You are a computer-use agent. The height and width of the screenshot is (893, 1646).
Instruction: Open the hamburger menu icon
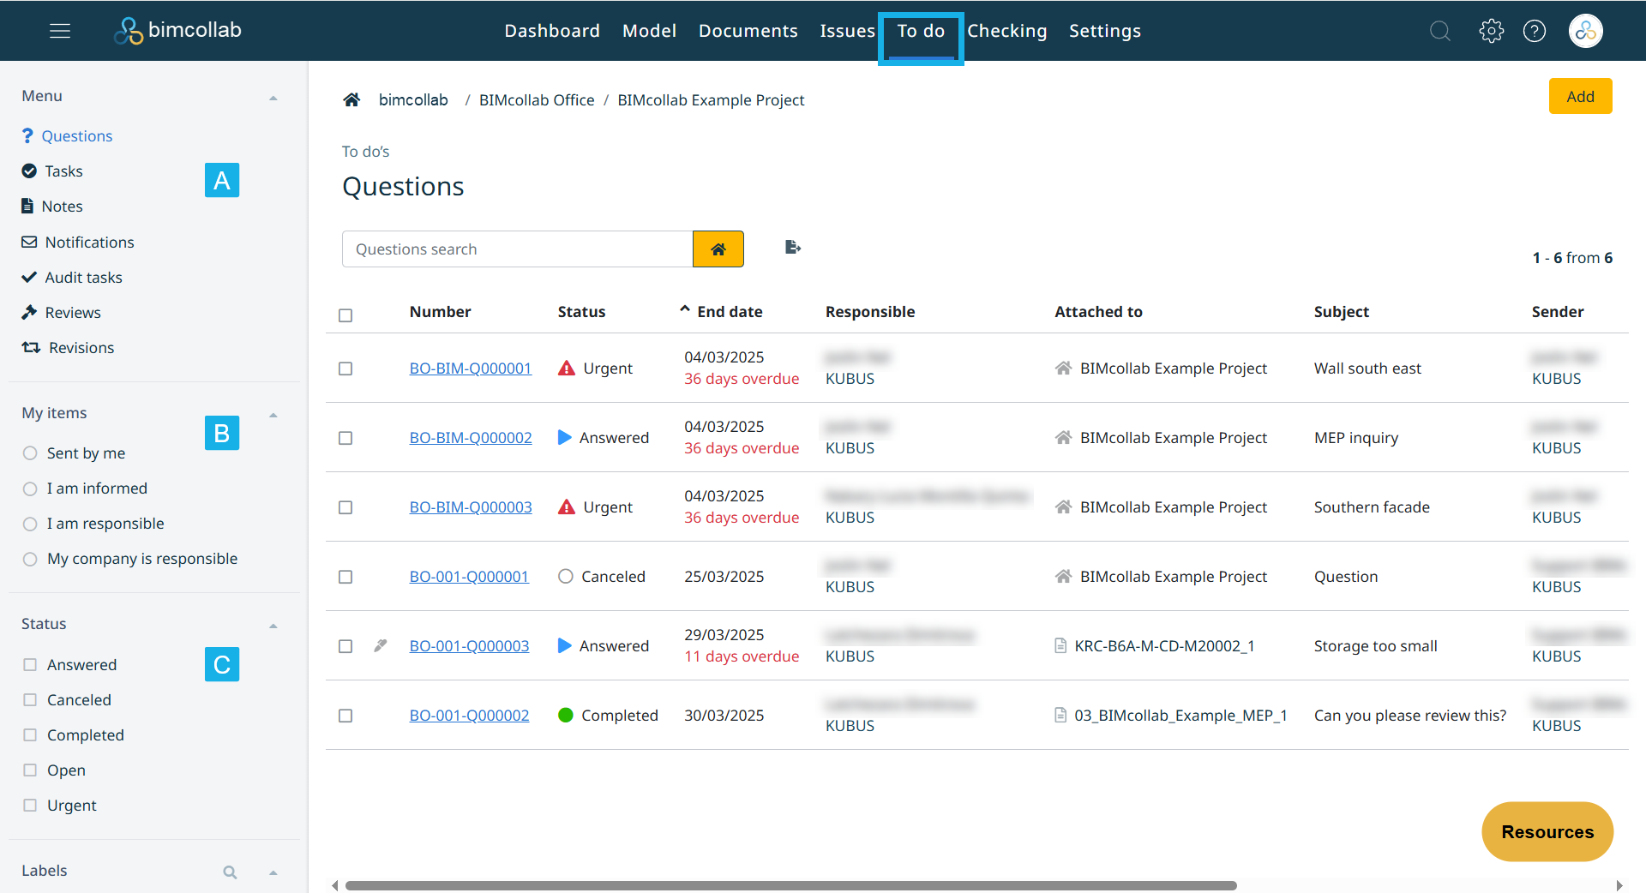60,31
